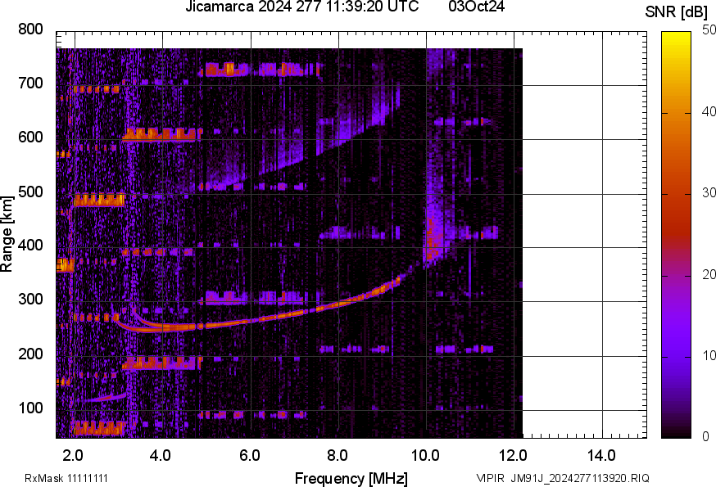Click the frequency tick label '6.0'

click(x=249, y=455)
